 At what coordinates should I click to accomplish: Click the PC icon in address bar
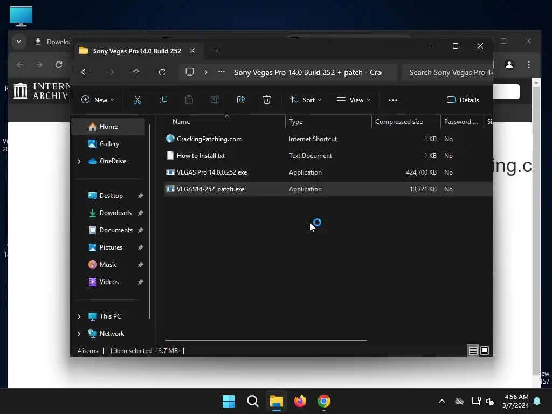[190, 72]
